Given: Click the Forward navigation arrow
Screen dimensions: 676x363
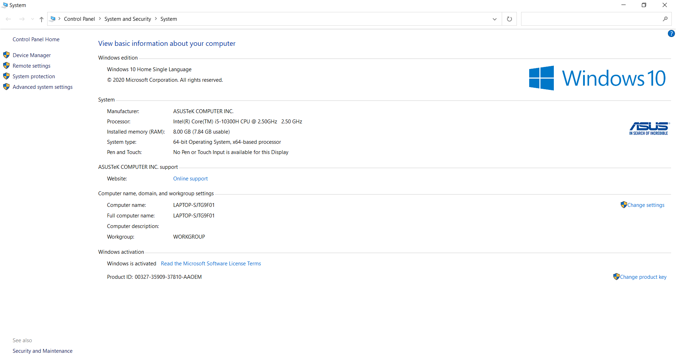Looking at the screenshot, I should (22, 19).
